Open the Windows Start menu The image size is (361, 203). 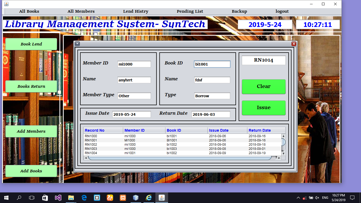(x=6, y=197)
